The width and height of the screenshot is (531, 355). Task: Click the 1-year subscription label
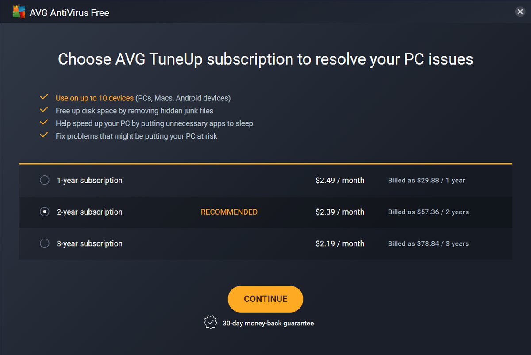coord(89,181)
